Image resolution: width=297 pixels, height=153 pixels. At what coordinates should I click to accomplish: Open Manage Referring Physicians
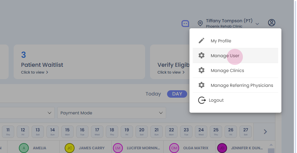[235, 85]
